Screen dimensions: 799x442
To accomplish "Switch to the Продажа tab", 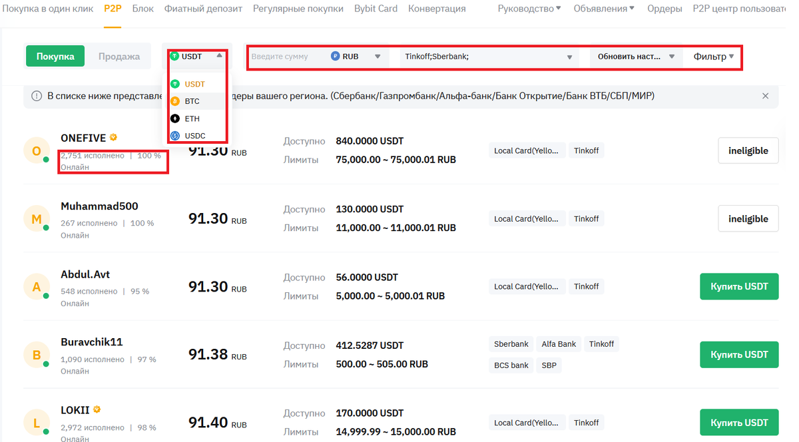I will point(119,57).
